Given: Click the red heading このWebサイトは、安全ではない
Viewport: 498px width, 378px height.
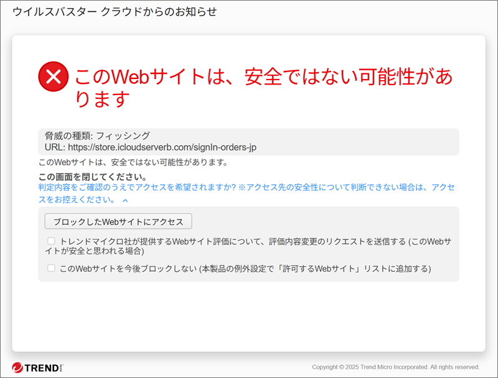Looking at the screenshot, I should point(263,87).
